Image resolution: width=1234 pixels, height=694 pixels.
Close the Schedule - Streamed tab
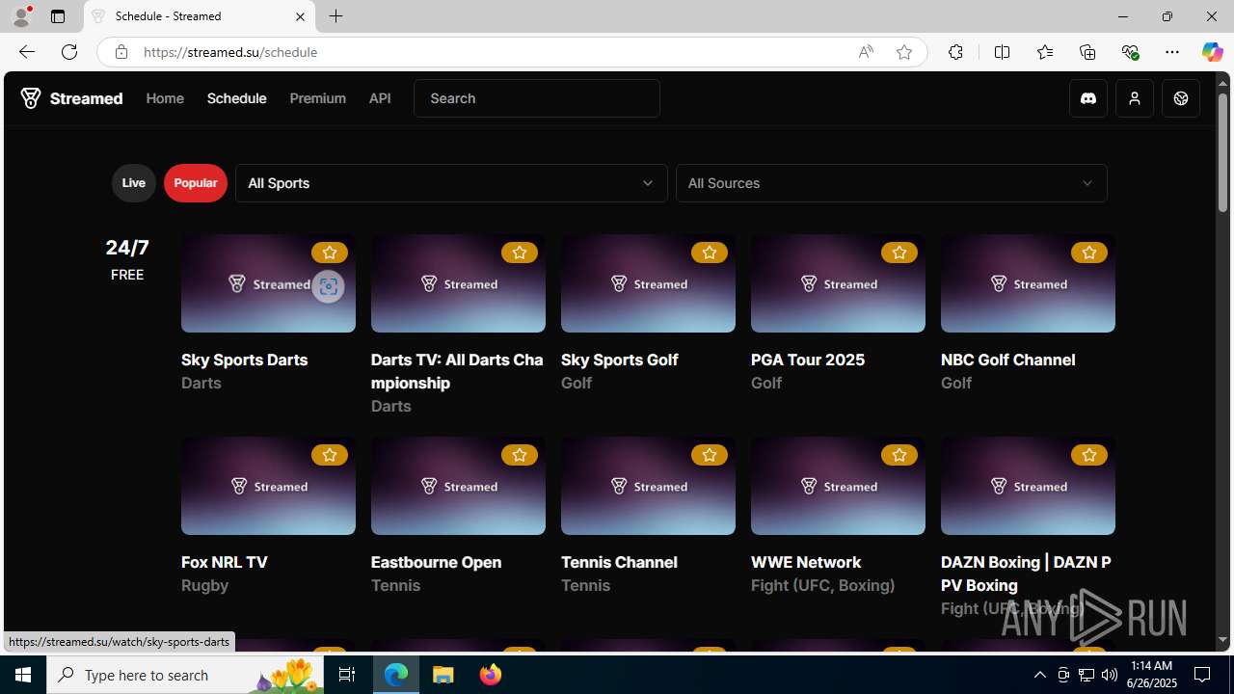click(300, 16)
